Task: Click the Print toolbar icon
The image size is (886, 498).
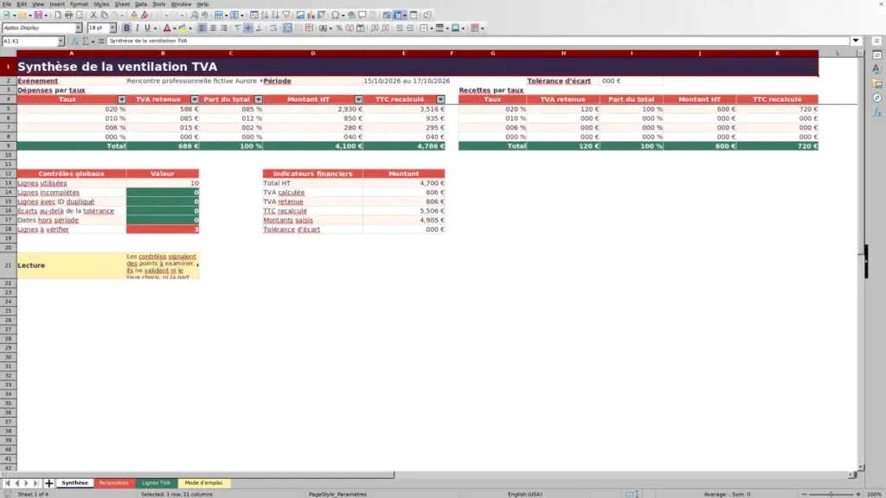Action: coord(68,16)
